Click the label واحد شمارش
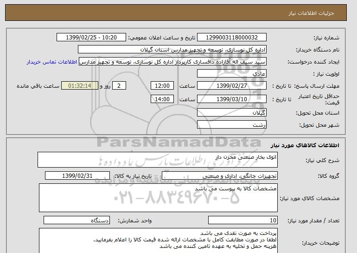The height and width of the screenshot is (253, 357). coord(135,221)
